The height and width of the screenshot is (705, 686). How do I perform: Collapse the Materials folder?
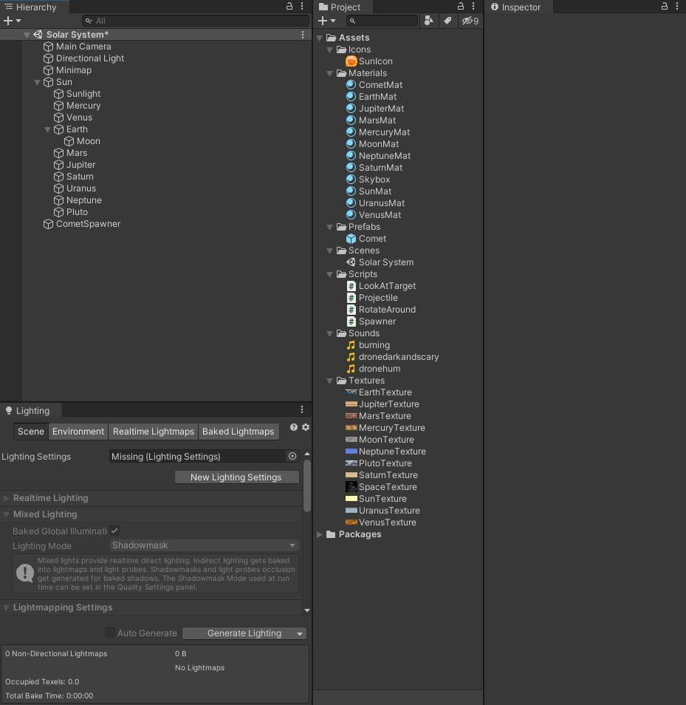point(330,73)
